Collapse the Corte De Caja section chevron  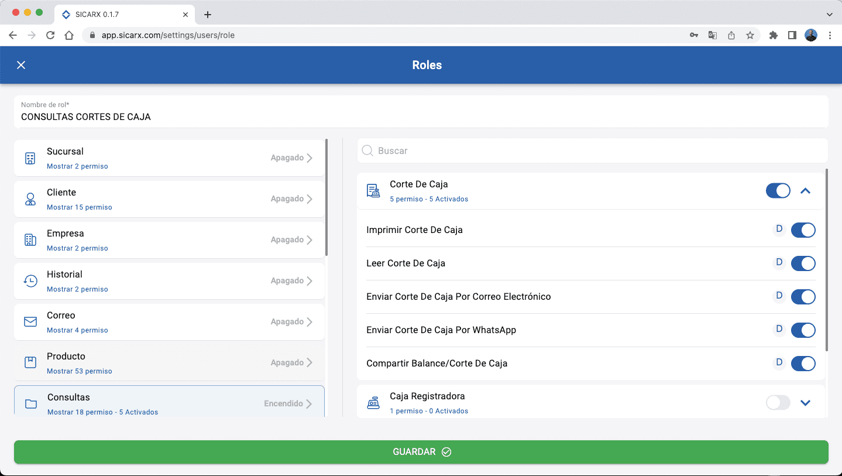point(805,191)
